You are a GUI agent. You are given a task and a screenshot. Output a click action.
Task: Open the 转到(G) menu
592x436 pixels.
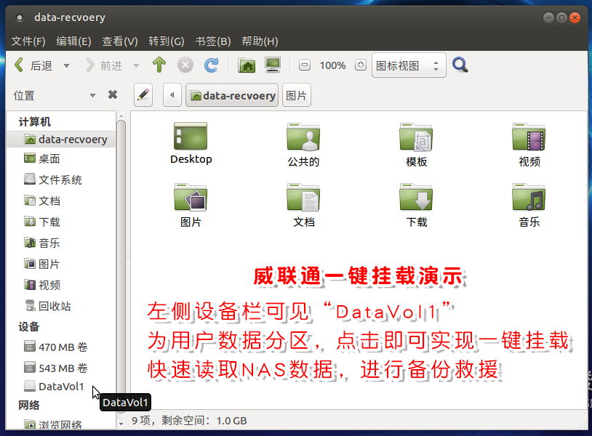167,41
